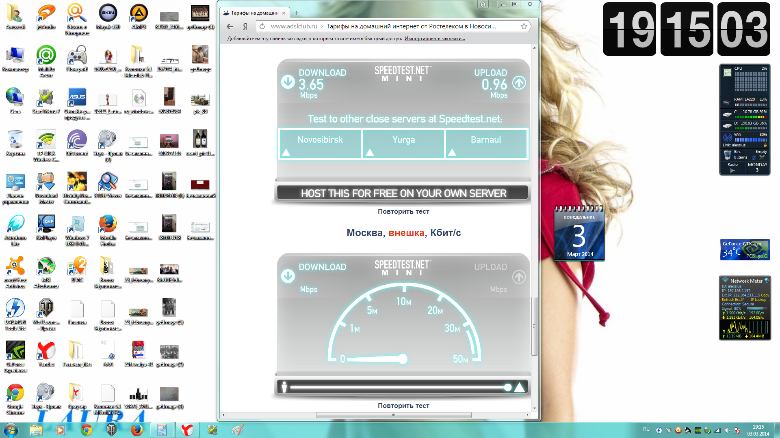
Task: Launch the Download Master shortcut
Action: (x=46, y=187)
